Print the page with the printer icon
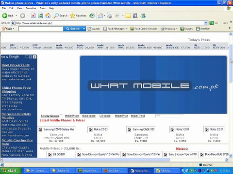233x174 pixels. click(x=110, y=15)
